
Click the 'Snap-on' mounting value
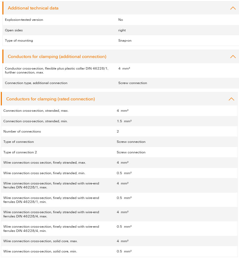125,41
